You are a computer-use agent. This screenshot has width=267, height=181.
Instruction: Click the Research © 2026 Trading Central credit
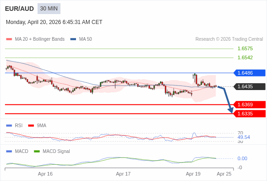229,39
